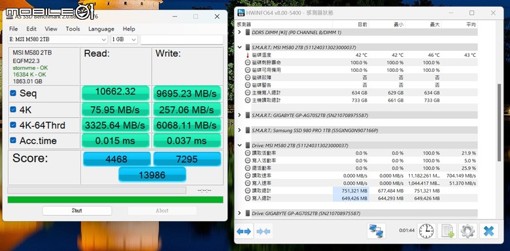The width and height of the screenshot is (510, 251).
Task: Open the 1 GB test size dropdown
Action: click(x=124, y=40)
